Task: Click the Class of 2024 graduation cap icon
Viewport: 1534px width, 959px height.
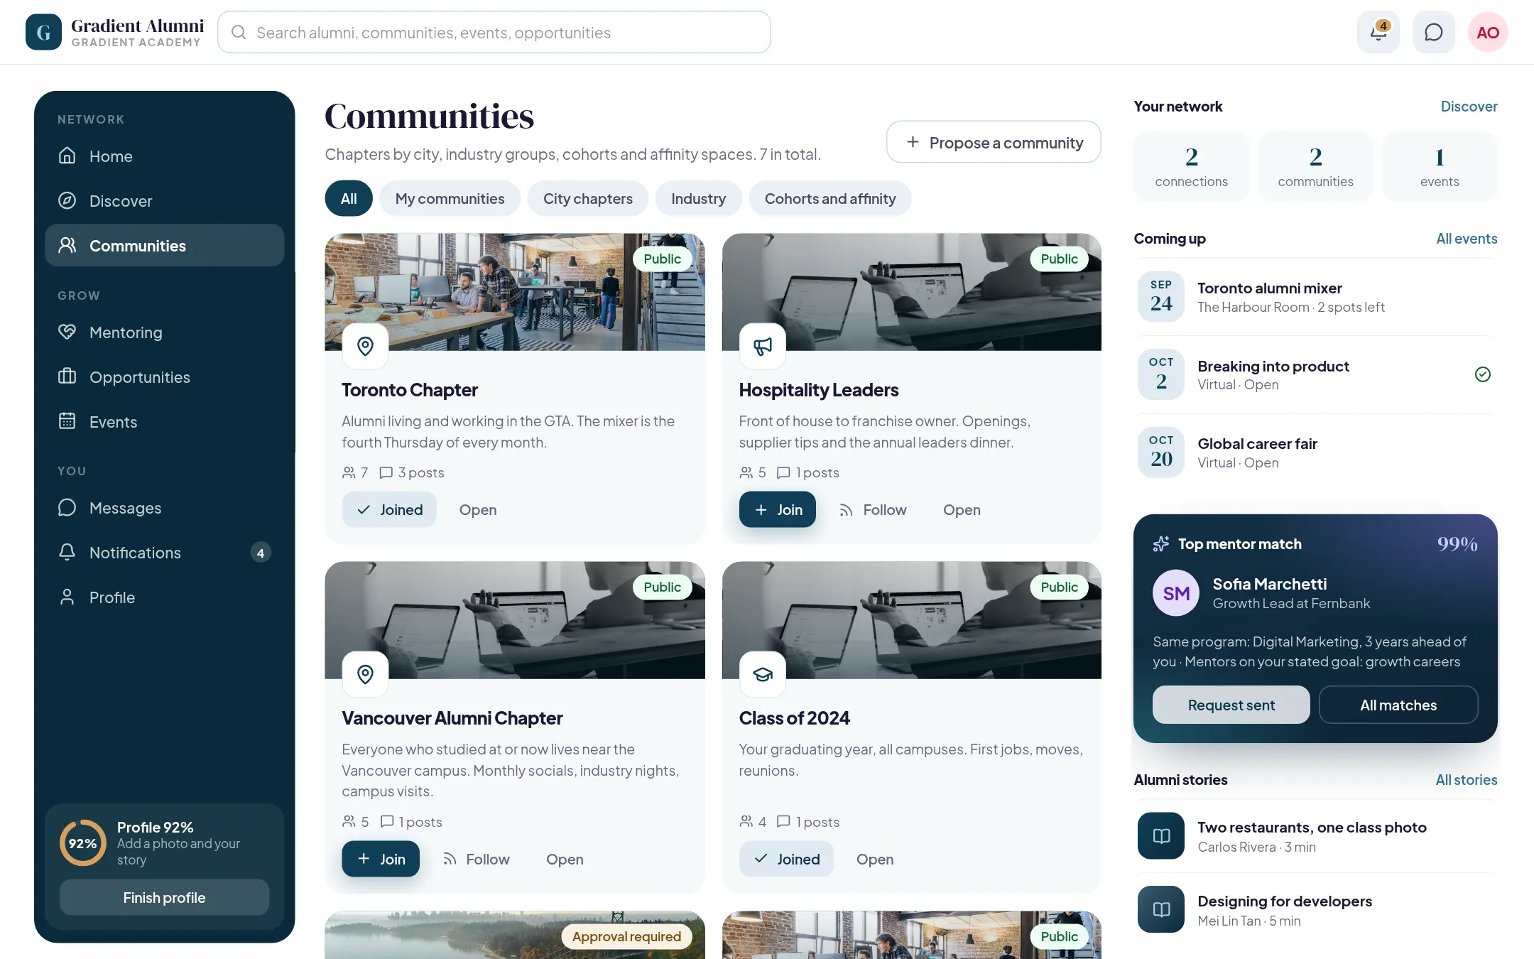Action: (763, 674)
